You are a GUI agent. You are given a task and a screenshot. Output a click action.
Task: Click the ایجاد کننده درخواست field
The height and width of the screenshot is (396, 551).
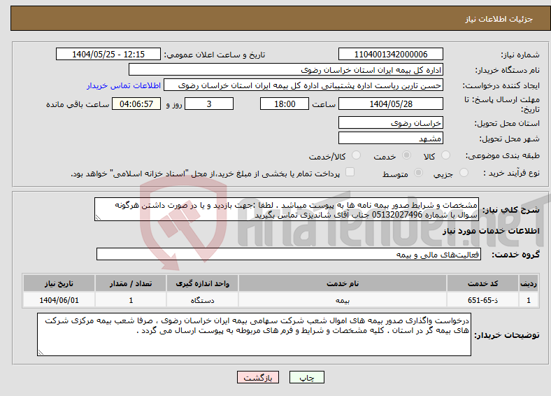pos(303,85)
